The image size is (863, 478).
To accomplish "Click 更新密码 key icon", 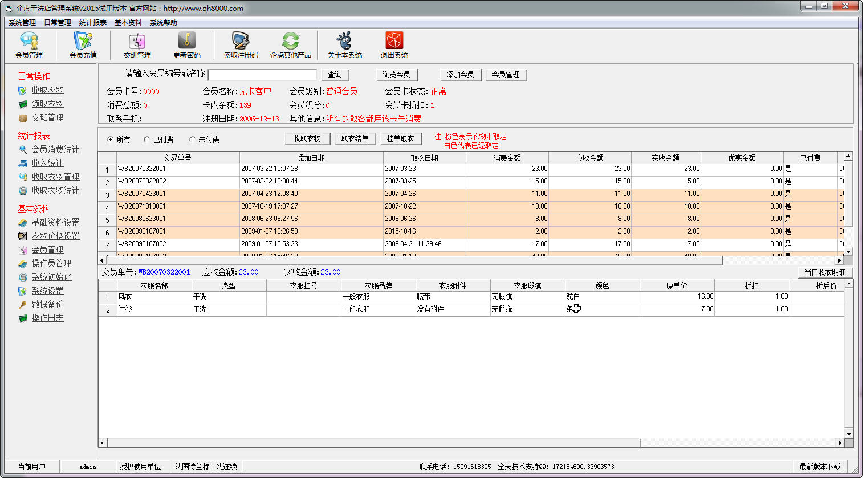I will click(187, 40).
